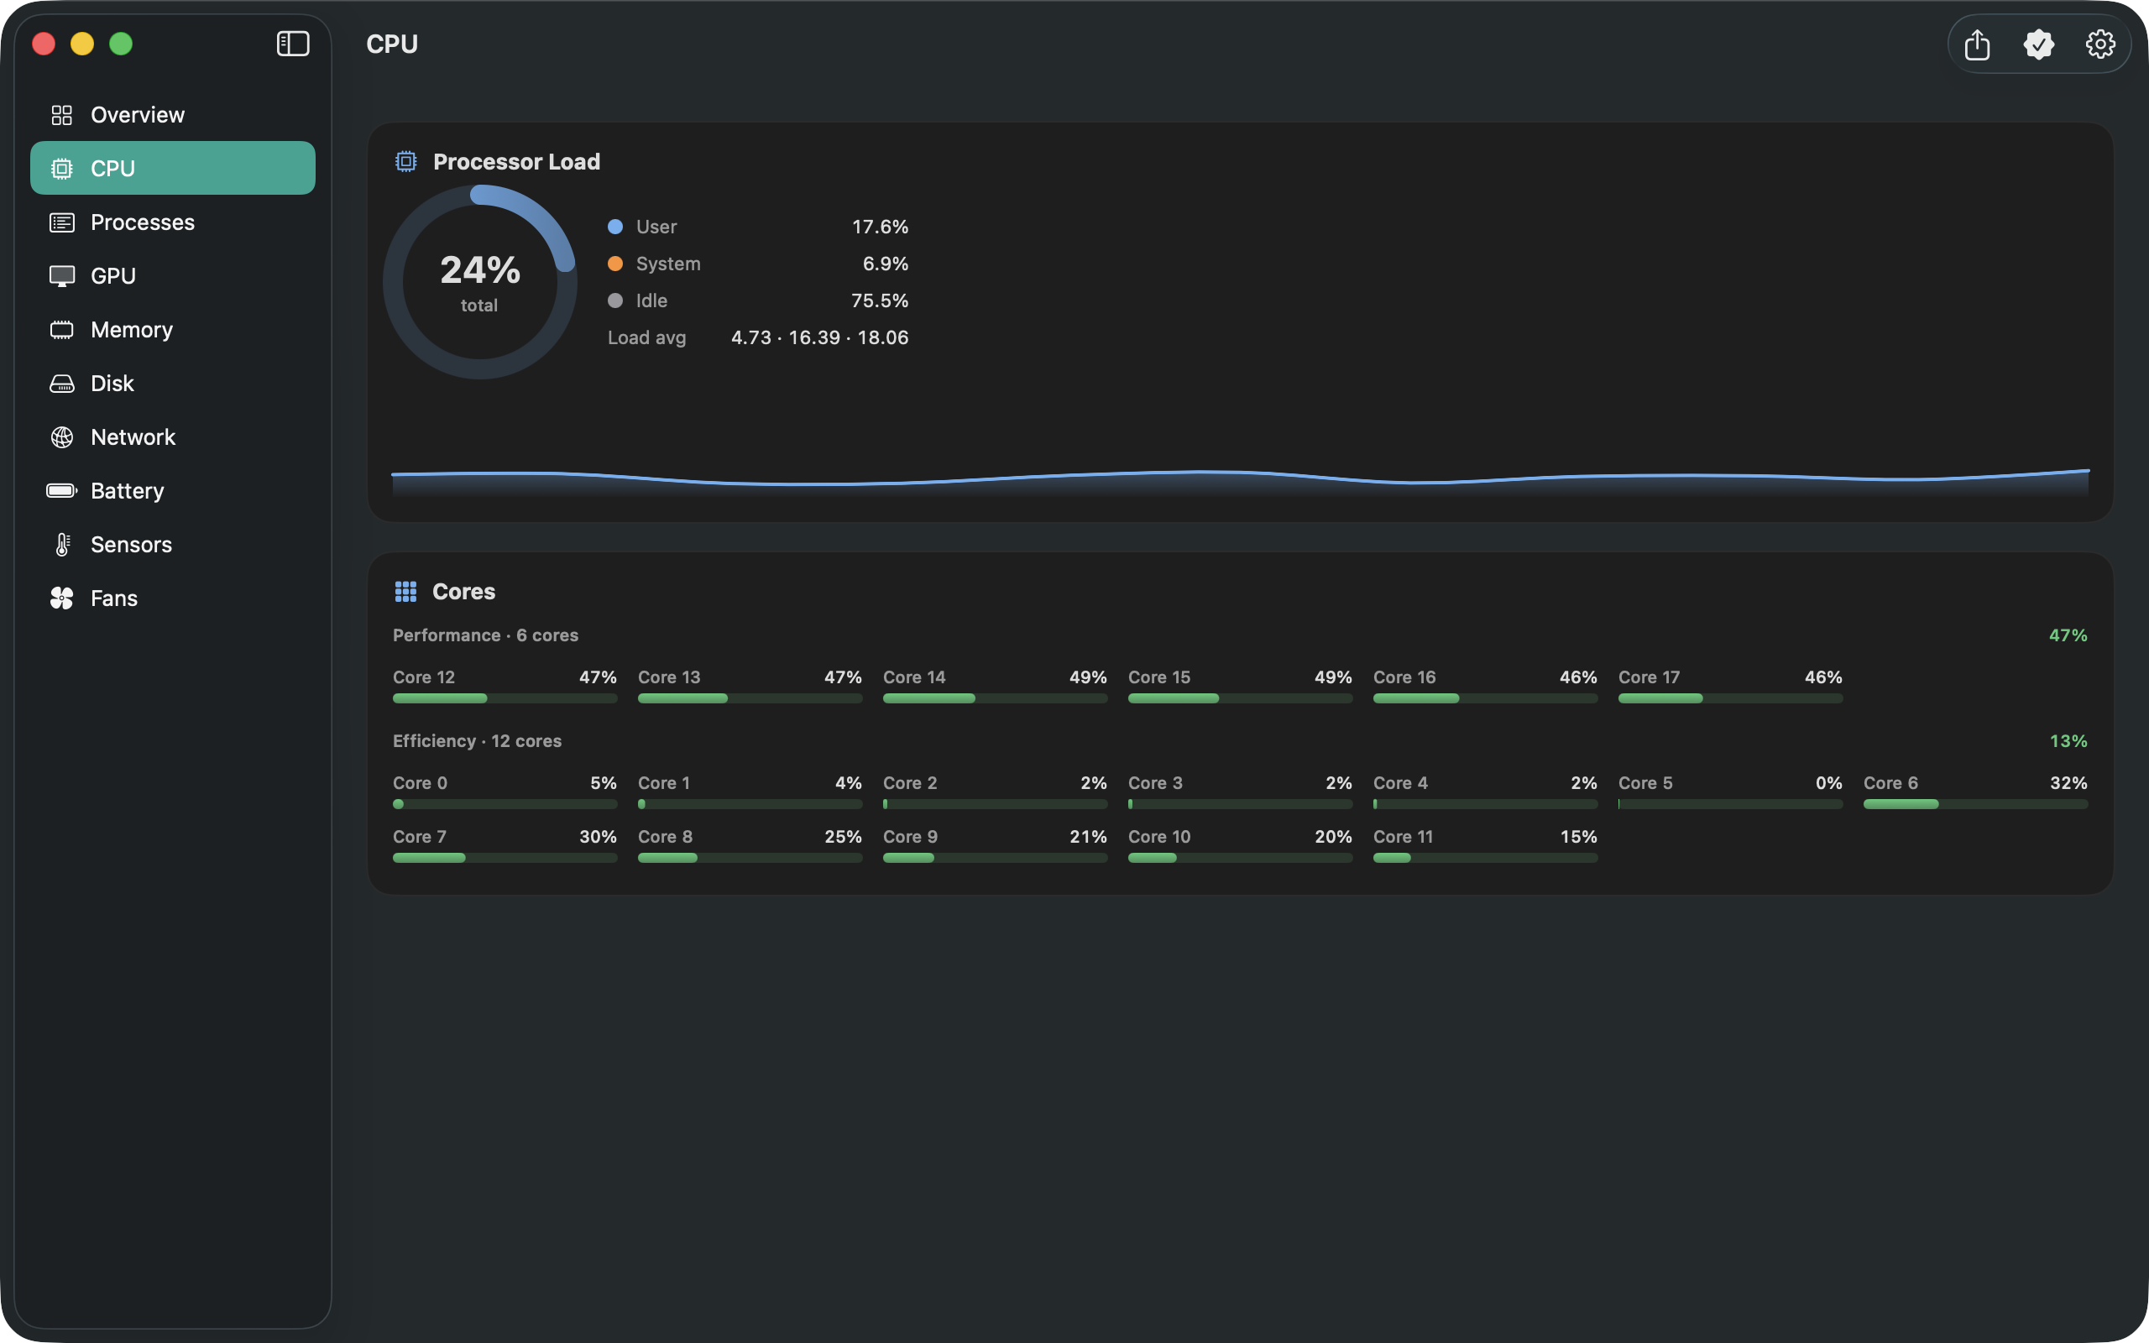The image size is (2149, 1343).
Task: Click the blue User legend dot
Action: click(x=614, y=227)
